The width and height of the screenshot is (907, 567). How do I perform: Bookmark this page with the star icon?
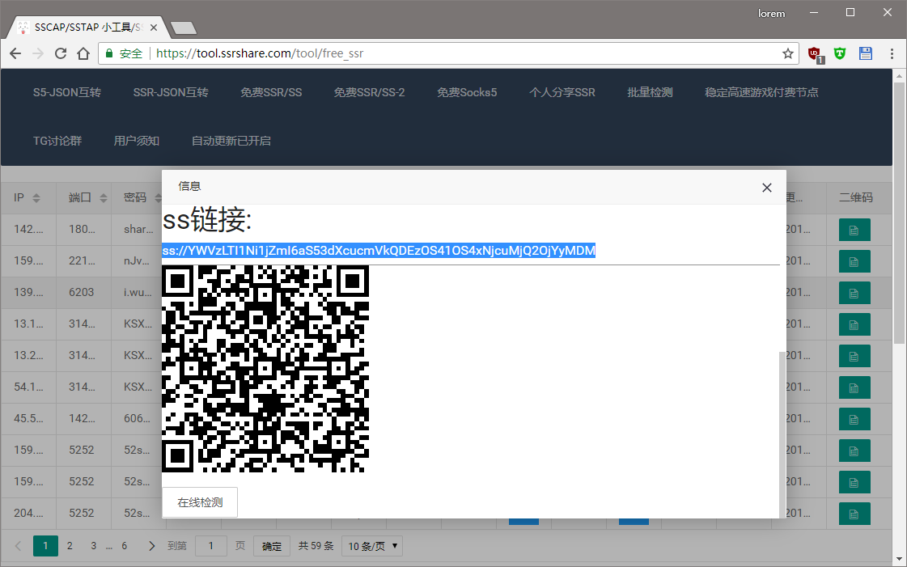[x=788, y=53]
